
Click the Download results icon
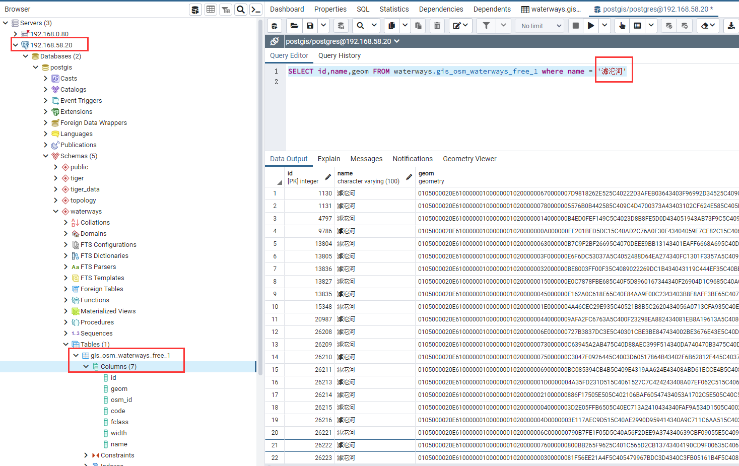[731, 26]
